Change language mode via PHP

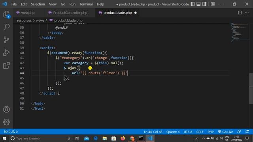click(x=211, y=132)
